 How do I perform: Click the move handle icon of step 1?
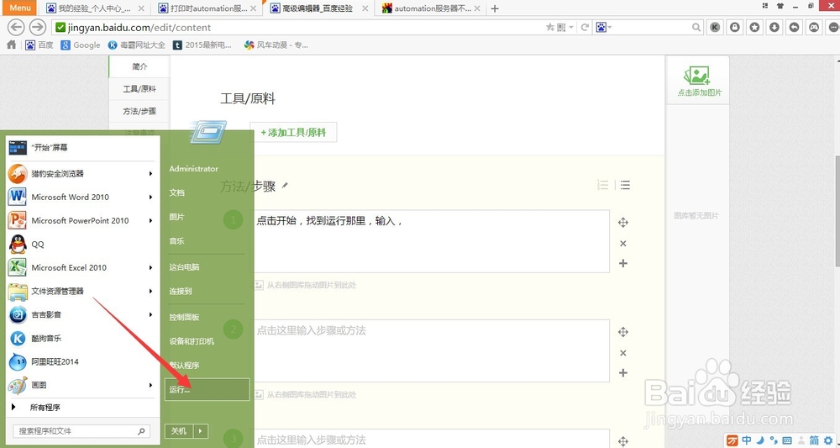click(x=623, y=223)
